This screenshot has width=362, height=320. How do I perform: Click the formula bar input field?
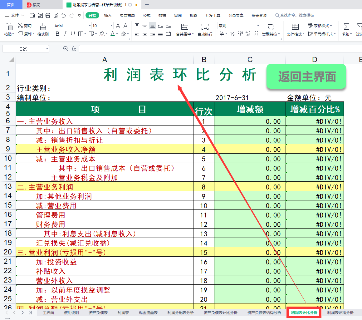click(x=218, y=49)
